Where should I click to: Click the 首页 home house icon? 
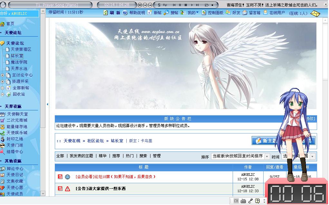pos(2,24)
